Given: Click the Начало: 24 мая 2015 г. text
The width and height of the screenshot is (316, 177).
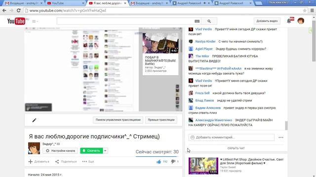Looking at the screenshot, I should [45, 175].
